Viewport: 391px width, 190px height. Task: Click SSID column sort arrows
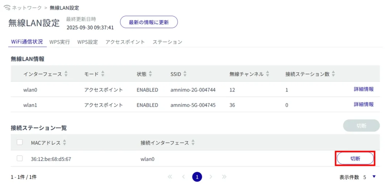(185, 74)
